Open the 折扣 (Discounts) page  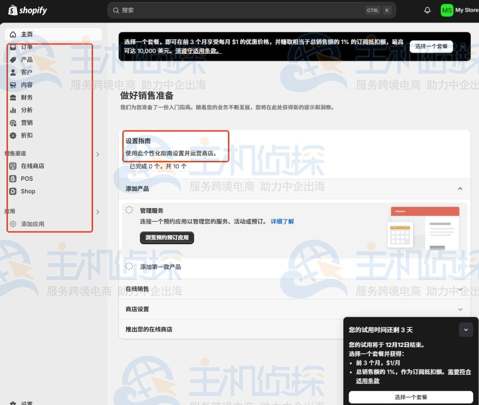tap(26, 135)
